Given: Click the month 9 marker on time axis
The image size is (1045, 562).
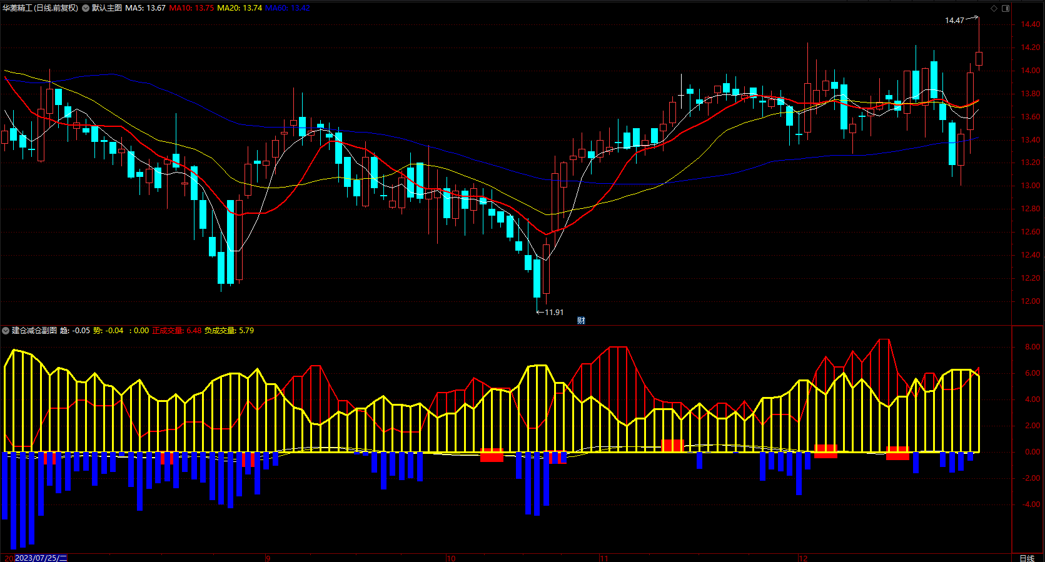Looking at the screenshot, I should 268,558.
